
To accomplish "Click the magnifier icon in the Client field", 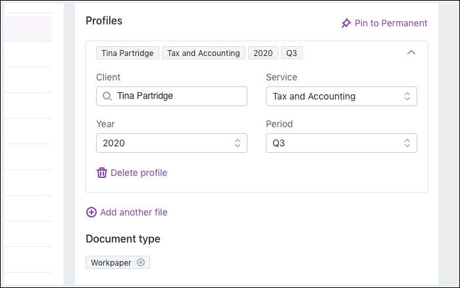I will pyautogui.click(x=107, y=96).
